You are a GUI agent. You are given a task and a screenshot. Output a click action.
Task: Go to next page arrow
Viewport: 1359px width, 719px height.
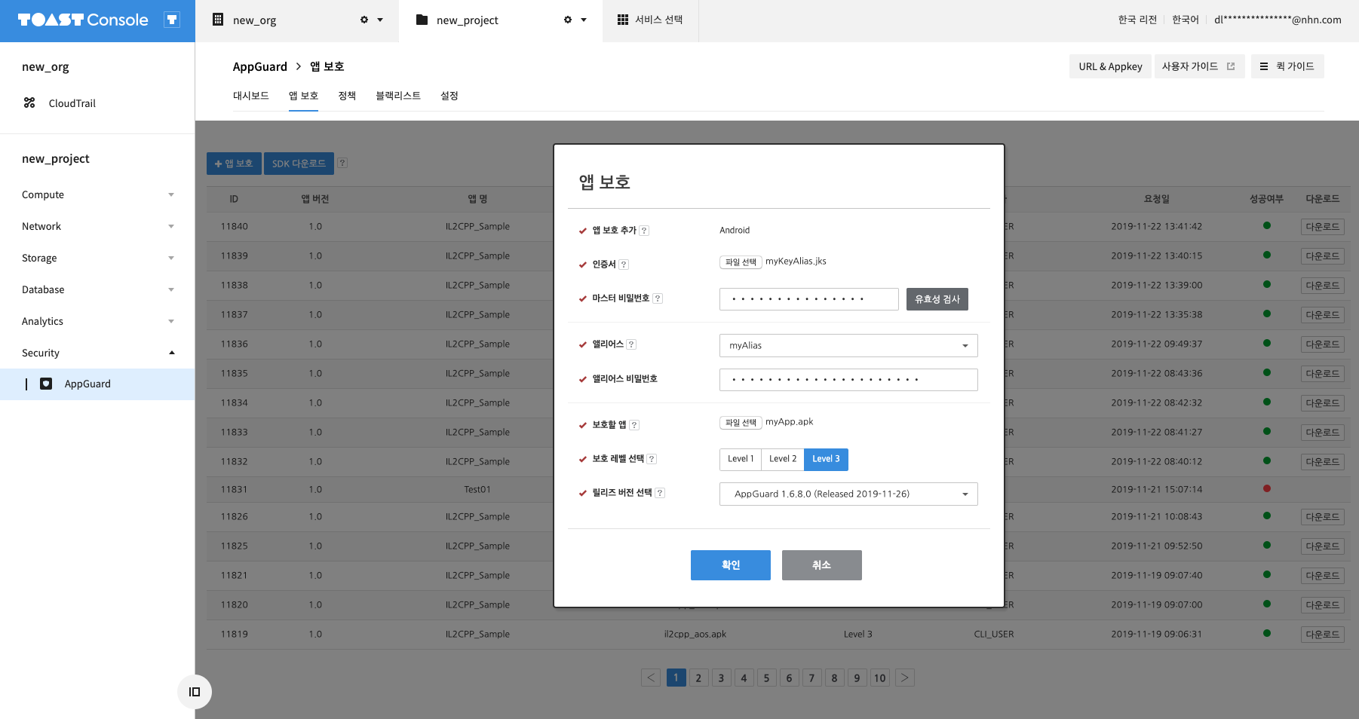[x=905, y=678]
